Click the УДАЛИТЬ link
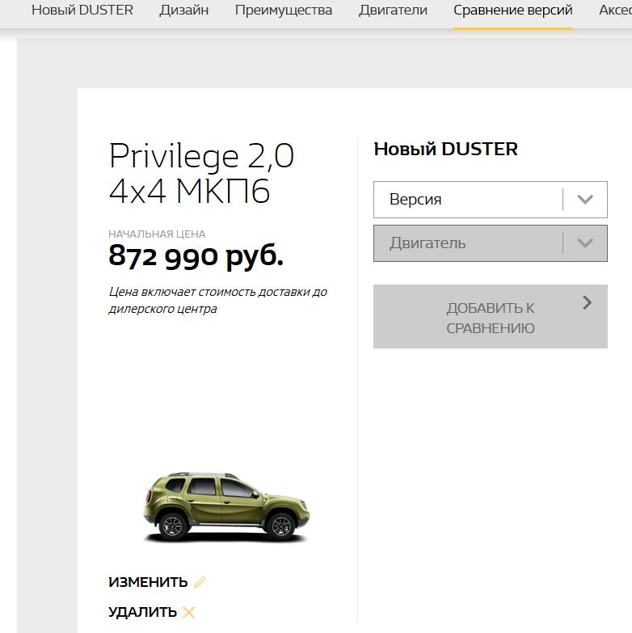Viewport: 632px width, 633px height. click(142, 612)
